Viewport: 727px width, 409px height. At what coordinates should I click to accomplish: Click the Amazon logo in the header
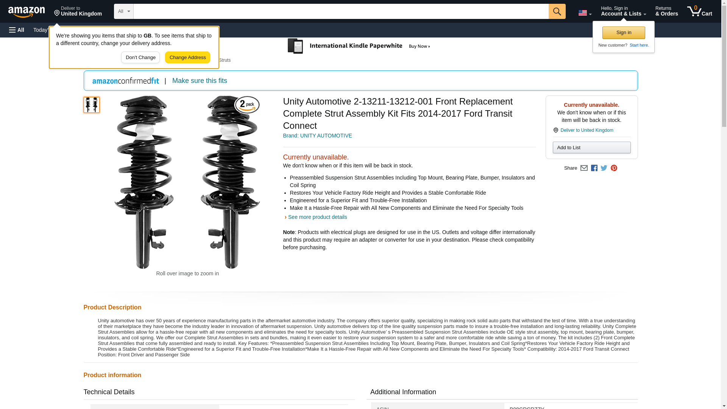pos(27,12)
